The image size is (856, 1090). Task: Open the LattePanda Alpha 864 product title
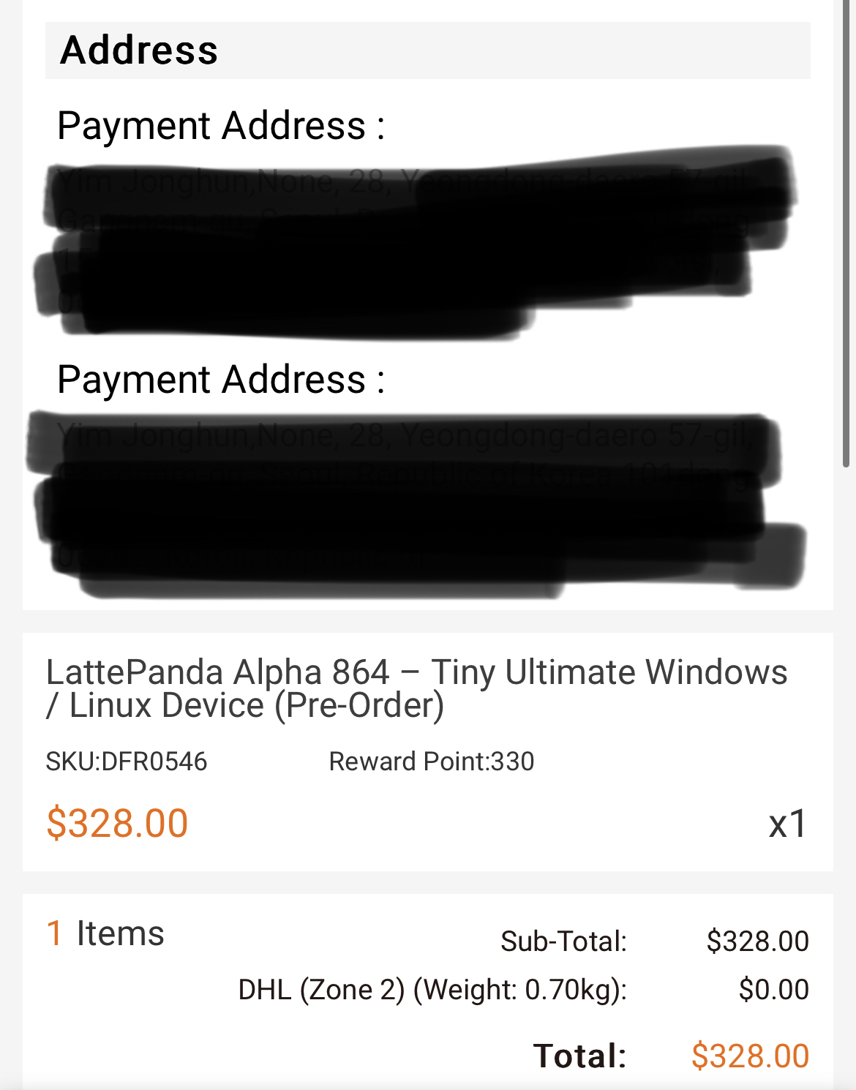point(416,688)
